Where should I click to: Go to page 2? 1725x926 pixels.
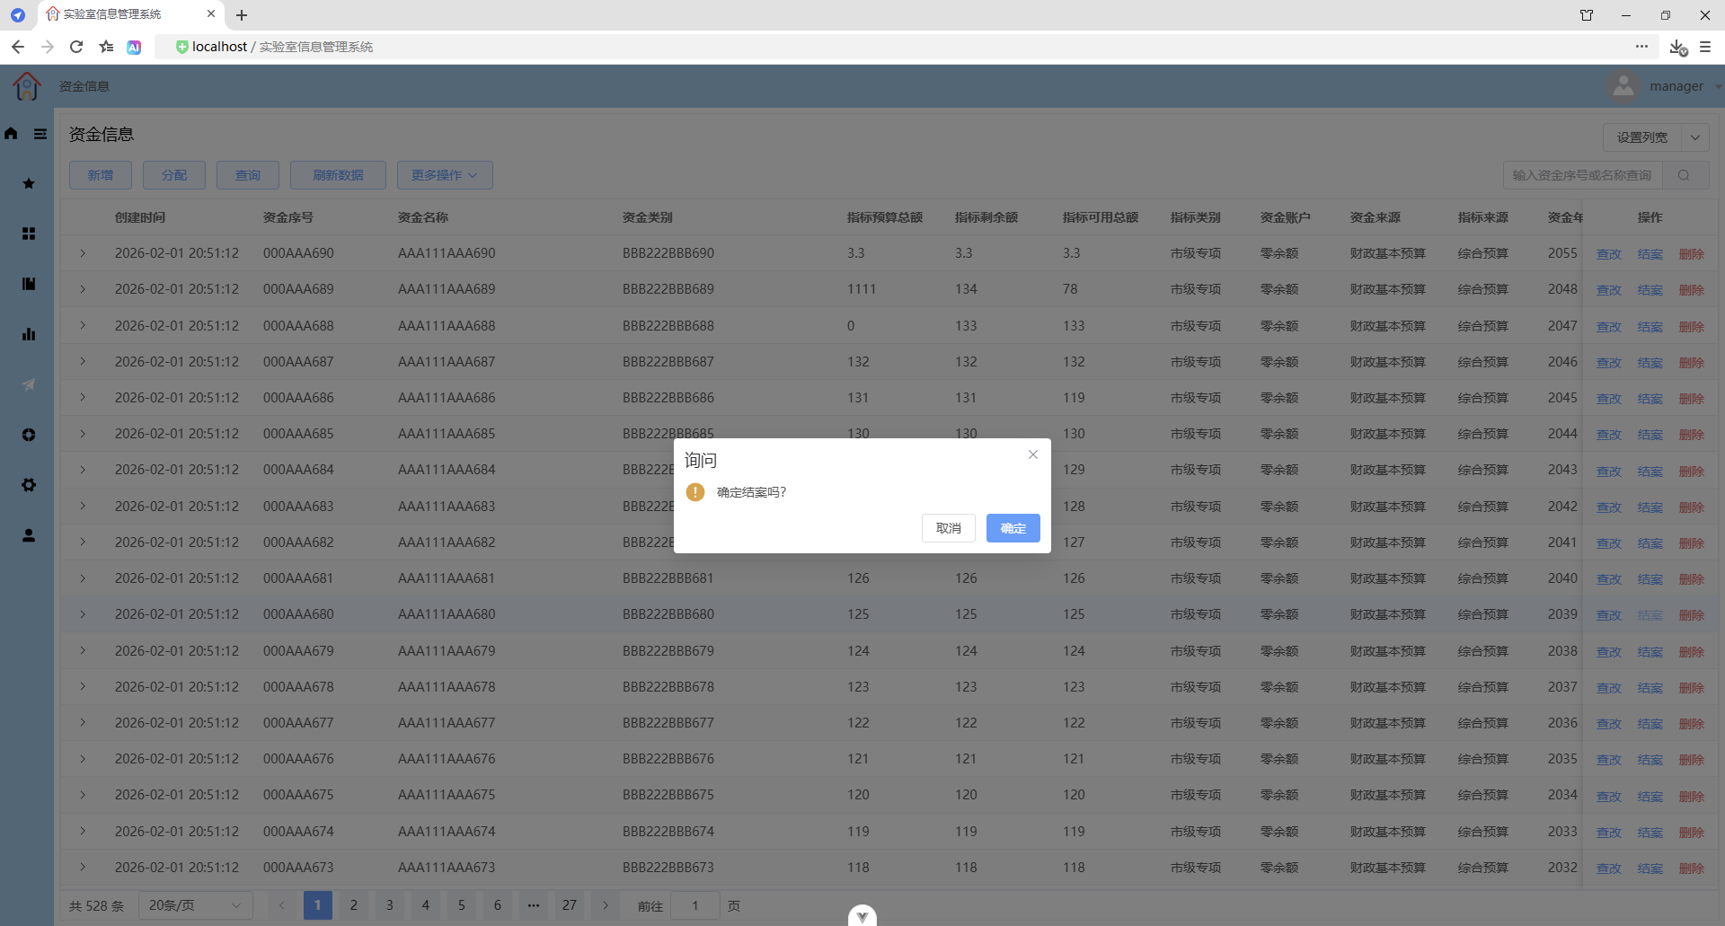tap(354, 905)
